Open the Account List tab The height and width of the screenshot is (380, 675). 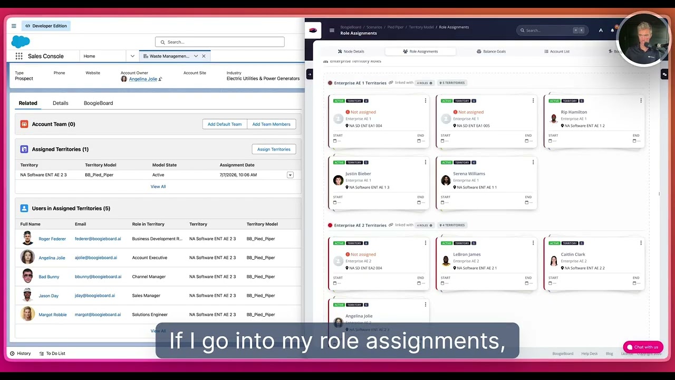[557, 51]
